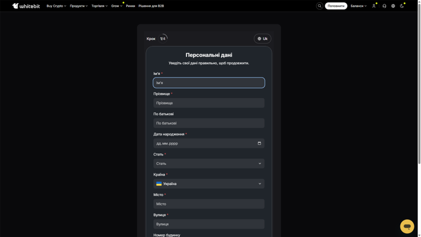421x237 pixels.
Task: Open Рішення для B2B link
Action: pyautogui.click(x=151, y=6)
